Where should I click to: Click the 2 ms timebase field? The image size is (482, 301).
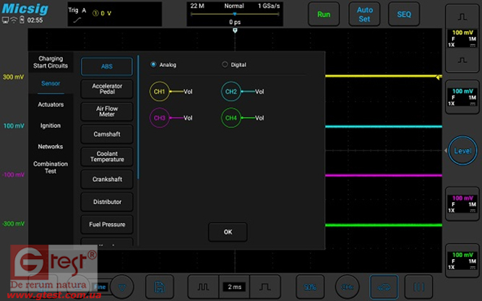click(x=235, y=287)
